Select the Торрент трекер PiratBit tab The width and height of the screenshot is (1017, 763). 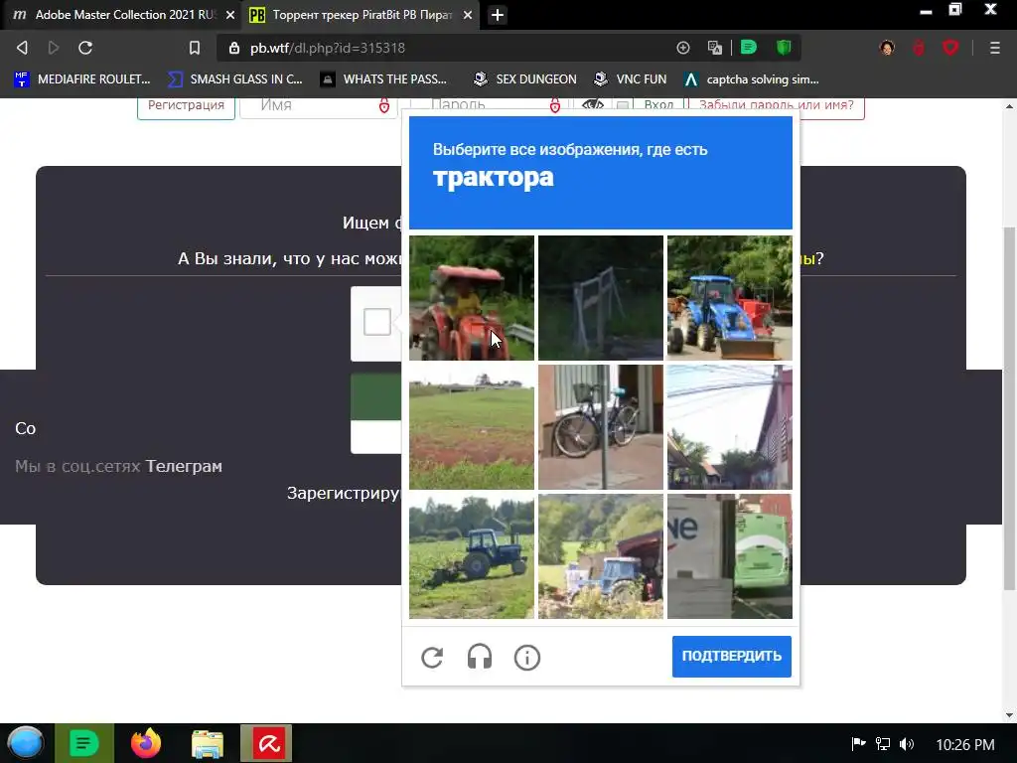click(x=362, y=15)
